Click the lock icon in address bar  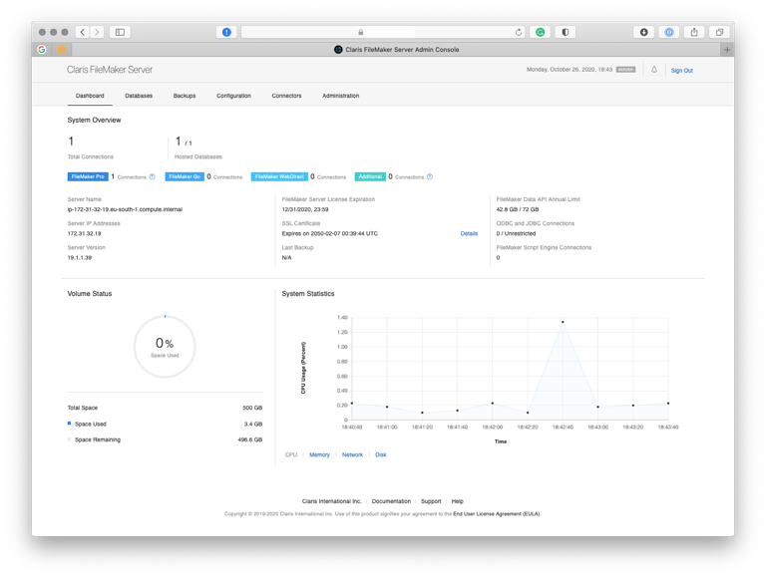(361, 32)
